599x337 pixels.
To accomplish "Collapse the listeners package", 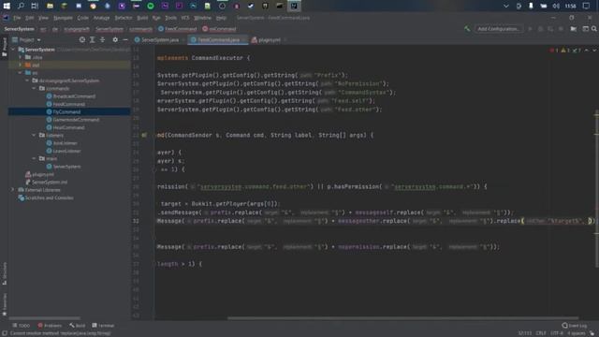I will tap(34, 135).
